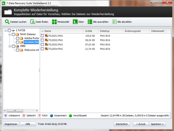The image size is (174, 131).
Task: Click the Unbekannt legend icon
Action: click(6, 116)
